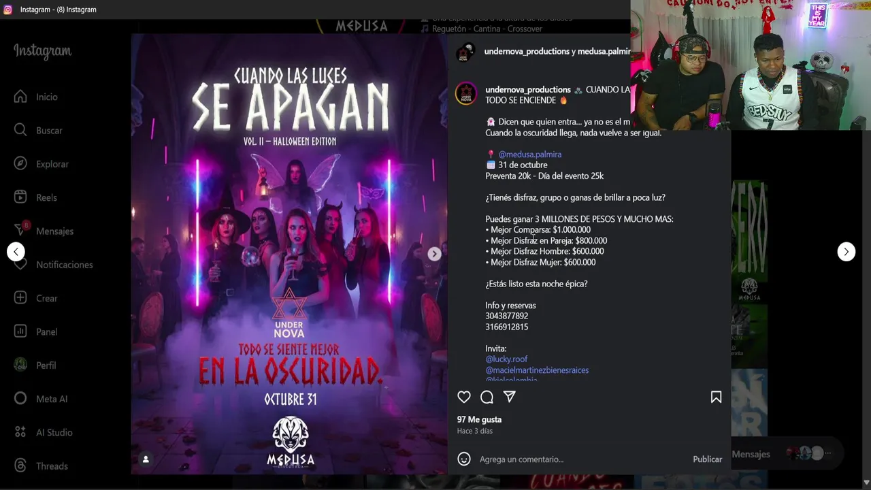The width and height of the screenshot is (871, 490).
Task: Go to next image in carousel
Action: click(434, 254)
